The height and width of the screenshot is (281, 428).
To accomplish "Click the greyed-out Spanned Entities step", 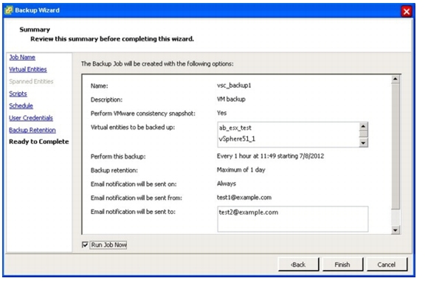I will (31, 81).
